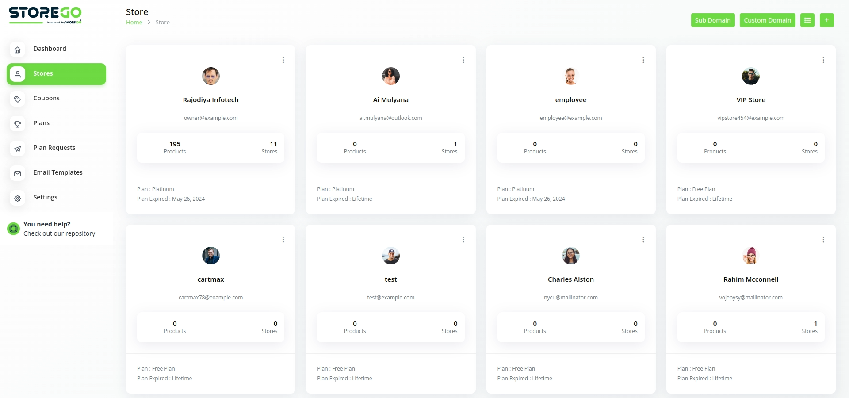Screen dimensions: 849x398
Task: Open options menu on Rajodiya Infotech card
Action: [x=283, y=60]
